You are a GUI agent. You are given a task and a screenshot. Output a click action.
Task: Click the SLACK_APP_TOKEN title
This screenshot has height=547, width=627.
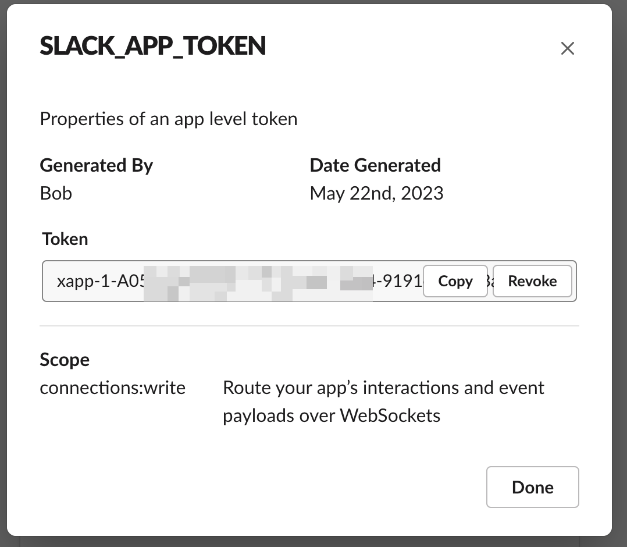[152, 46]
